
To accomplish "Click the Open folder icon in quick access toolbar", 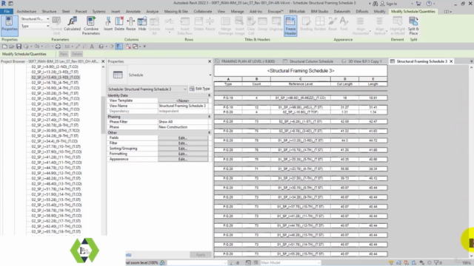I will 12,47.
